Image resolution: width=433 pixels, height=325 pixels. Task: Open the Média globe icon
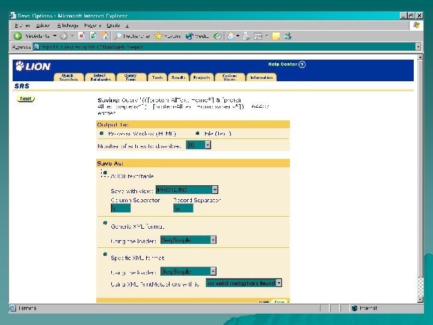pyautogui.click(x=189, y=36)
